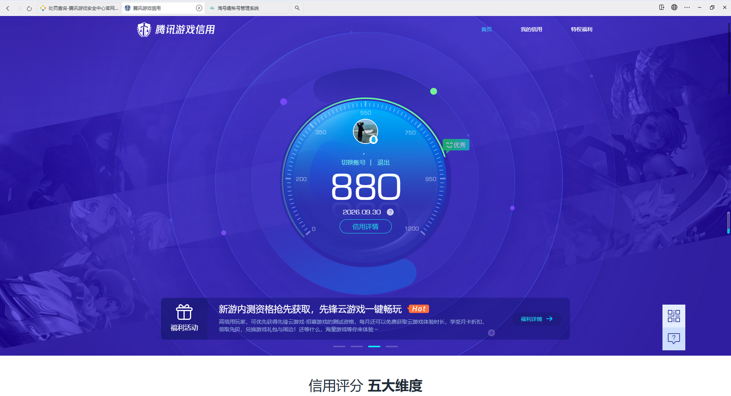731x396 pixels.
Task: Click the 880 credit score
Action: (x=366, y=187)
